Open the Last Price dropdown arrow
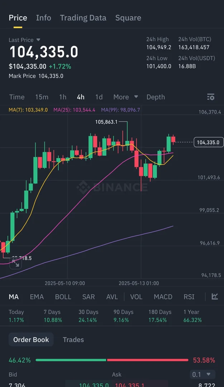Screen dimensions: 224x387 coord(38,40)
